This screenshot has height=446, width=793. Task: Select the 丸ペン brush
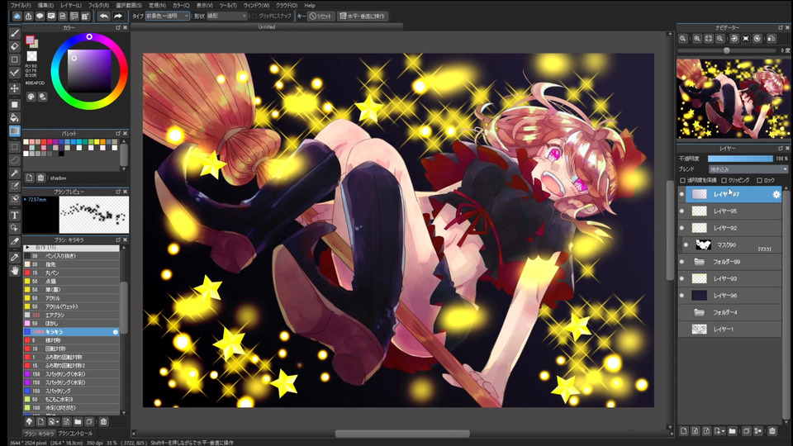click(71, 273)
